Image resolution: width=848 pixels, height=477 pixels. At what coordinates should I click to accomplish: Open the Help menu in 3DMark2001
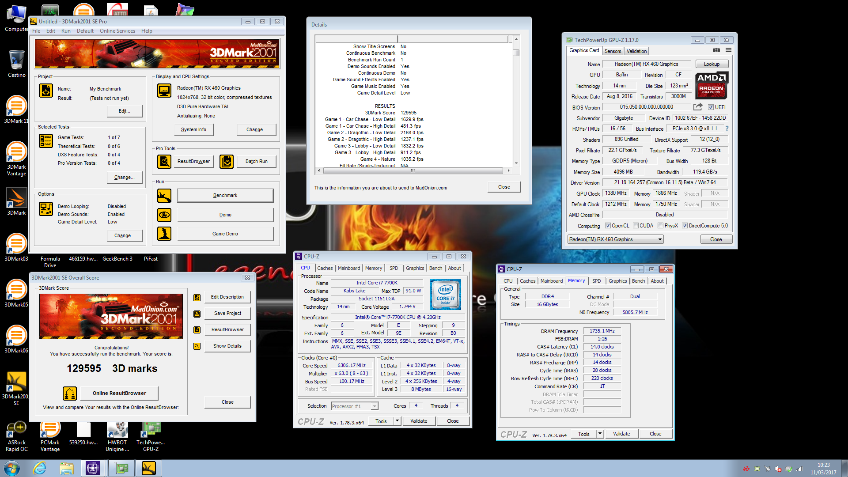click(147, 31)
